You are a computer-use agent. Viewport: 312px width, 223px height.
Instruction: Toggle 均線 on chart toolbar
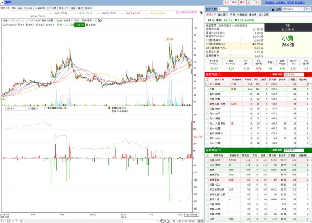click(x=5, y=21)
